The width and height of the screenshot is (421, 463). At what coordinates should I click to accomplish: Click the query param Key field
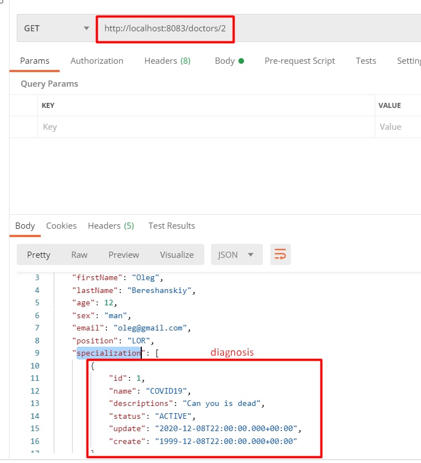[x=207, y=127]
